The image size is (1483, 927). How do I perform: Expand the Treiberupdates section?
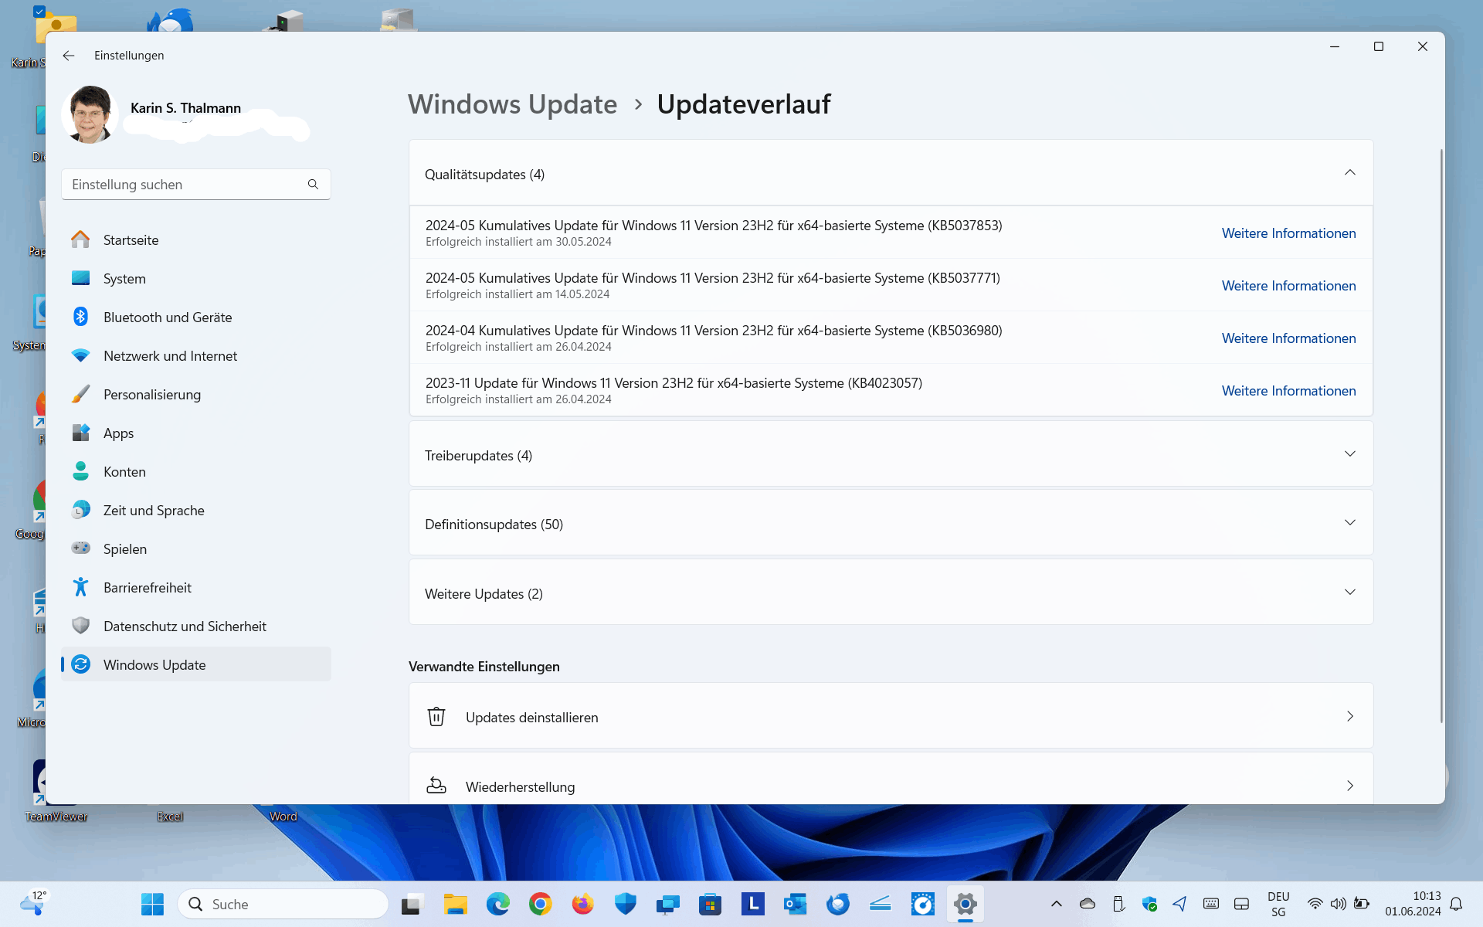point(1349,454)
